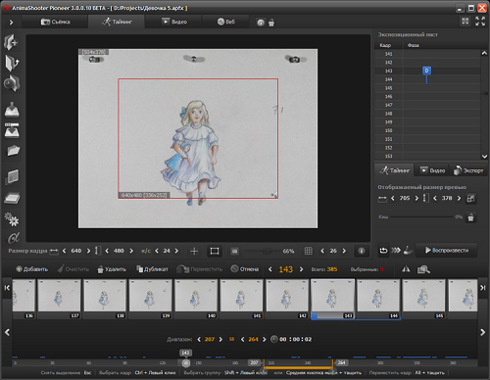This screenshot has width=490, height=380.
Task: Increase preview height above 378
Action: 459,198
